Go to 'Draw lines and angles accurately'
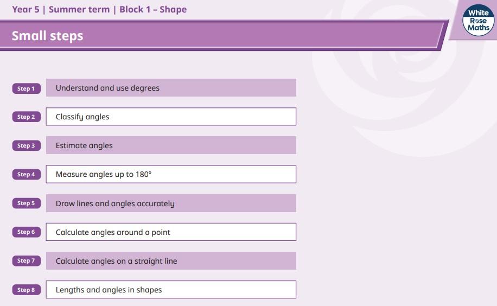The height and width of the screenshot is (306, 497). pyautogui.click(x=171, y=203)
